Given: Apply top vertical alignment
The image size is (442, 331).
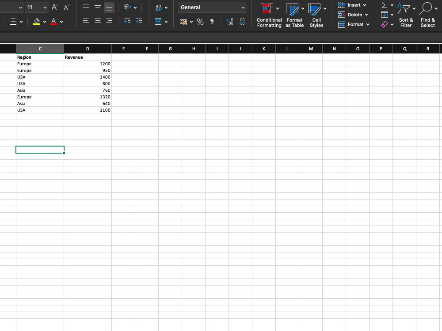Looking at the screenshot, I should (x=86, y=7).
